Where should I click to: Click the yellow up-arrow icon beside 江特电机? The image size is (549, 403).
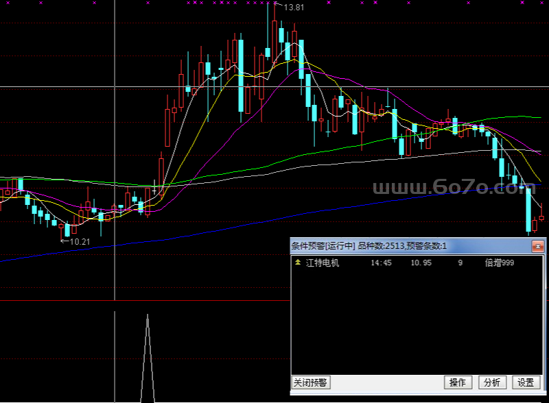[x=298, y=262]
